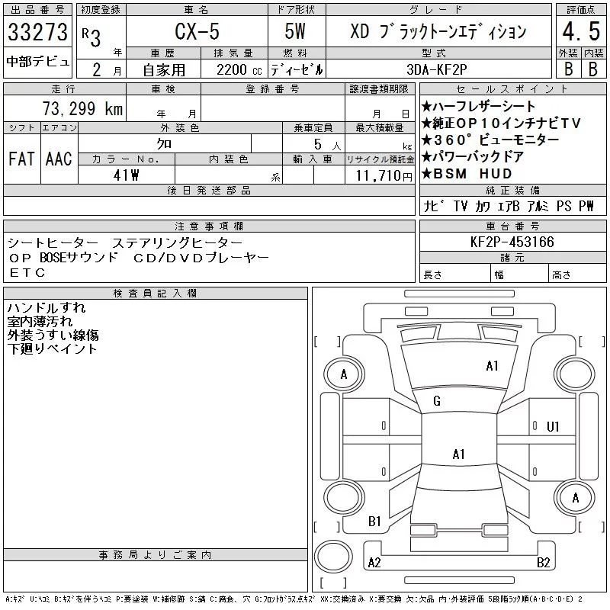610x610 pixels.
Task: Select the A1 mark on the hood
Action: point(493,366)
